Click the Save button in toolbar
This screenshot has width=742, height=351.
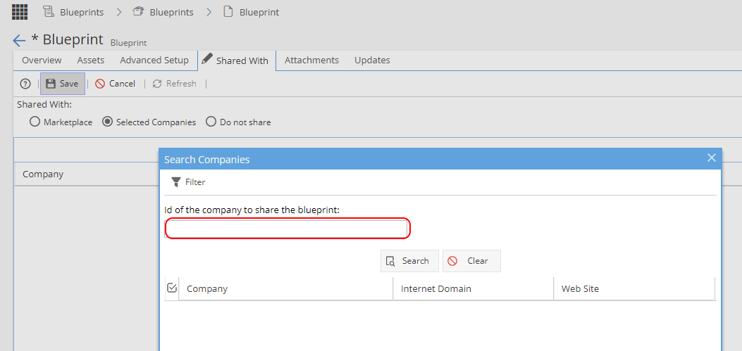[x=63, y=84]
